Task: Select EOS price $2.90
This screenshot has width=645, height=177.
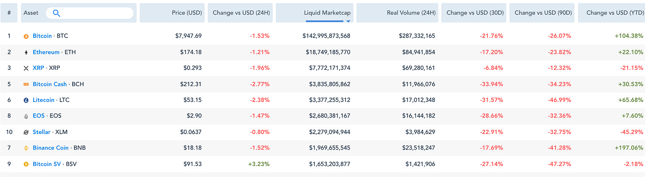Action: pos(194,116)
